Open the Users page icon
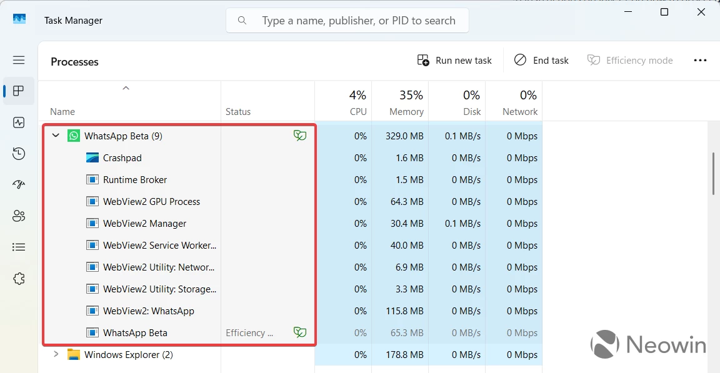720x373 pixels. coord(19,216)
